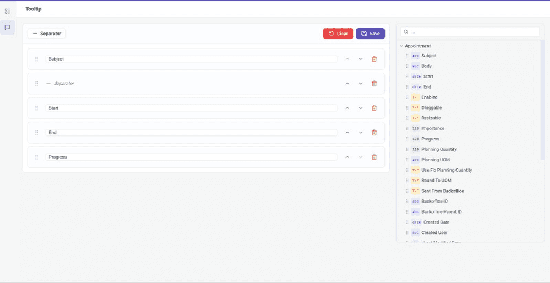Move the Separator row up
Viewport: 550px width, 283px height.
coord(348,84)
